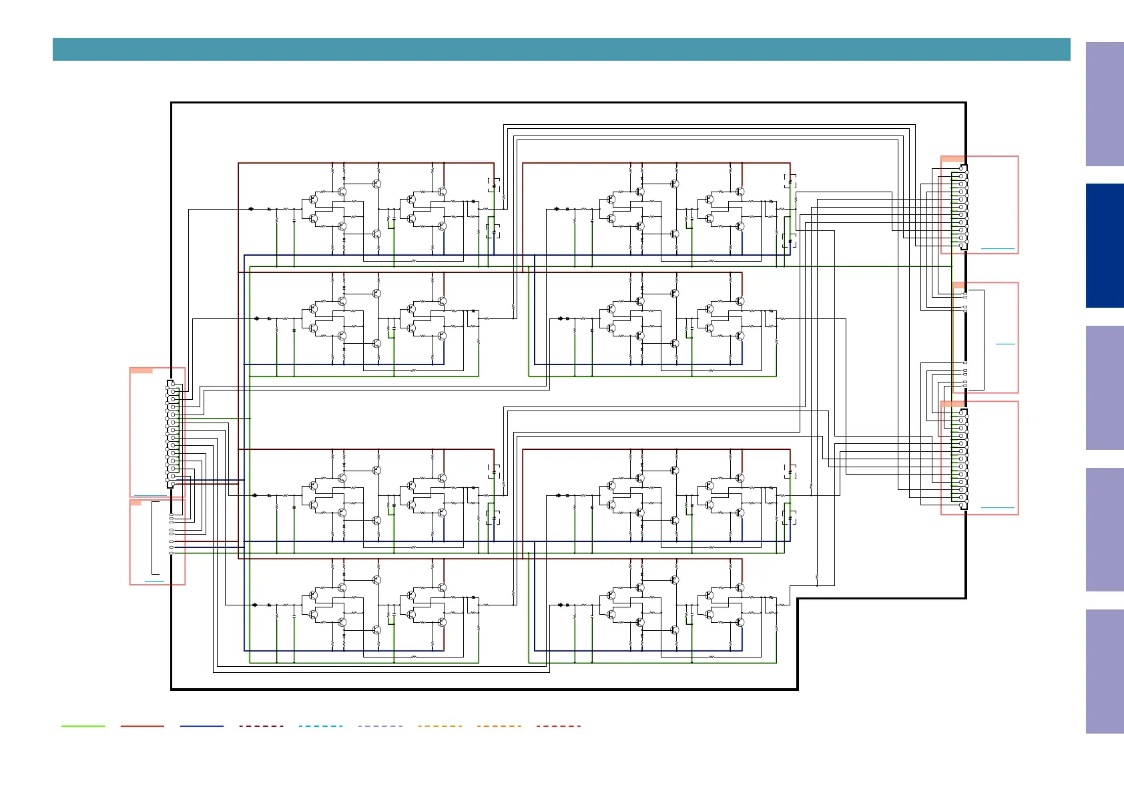1124x795 pixels.
Task: Follow the link in the bottom-right connector box
Action: click(997, 508)
